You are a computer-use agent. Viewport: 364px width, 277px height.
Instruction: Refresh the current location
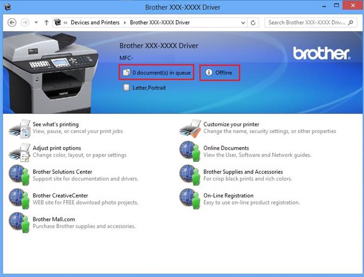254,23
